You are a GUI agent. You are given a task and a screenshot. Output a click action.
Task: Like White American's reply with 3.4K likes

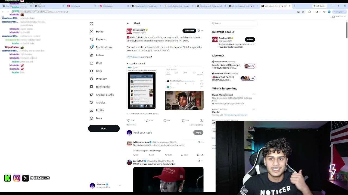pos(169,155)
